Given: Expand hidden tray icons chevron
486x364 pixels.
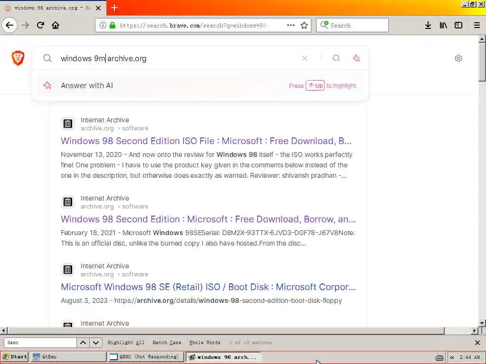Looking at the screenshot, I should pos(452,357).
